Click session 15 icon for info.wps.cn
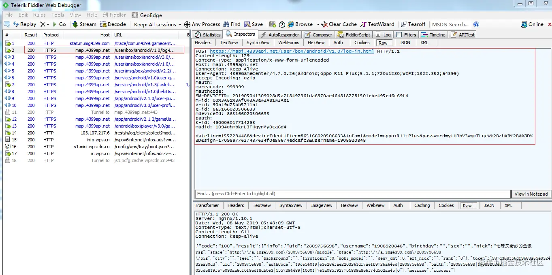The height and width of the screenshot is (275, 552). coord(7,140)
